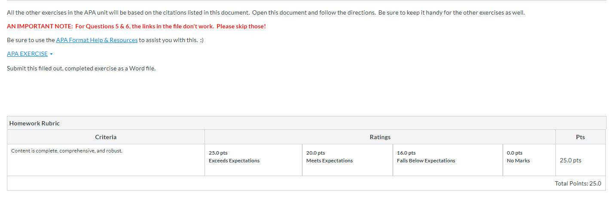Viewport: 613px width, 198px height.
Task: Open the APA EXERCISE file link
Action: click(x=27, y=54)
